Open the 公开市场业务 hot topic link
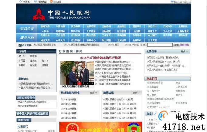 [154, 91]
